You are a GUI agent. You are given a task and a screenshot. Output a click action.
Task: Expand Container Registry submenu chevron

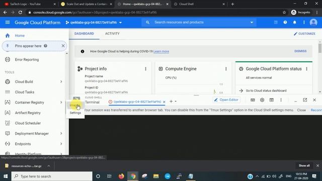pos(61,103)
